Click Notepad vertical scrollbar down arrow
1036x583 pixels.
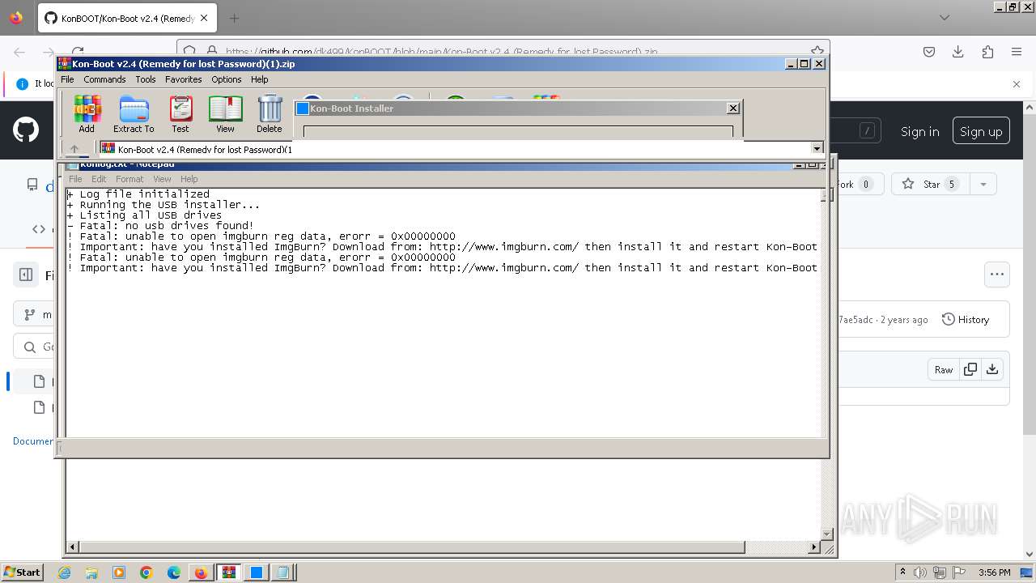(827, 534)
